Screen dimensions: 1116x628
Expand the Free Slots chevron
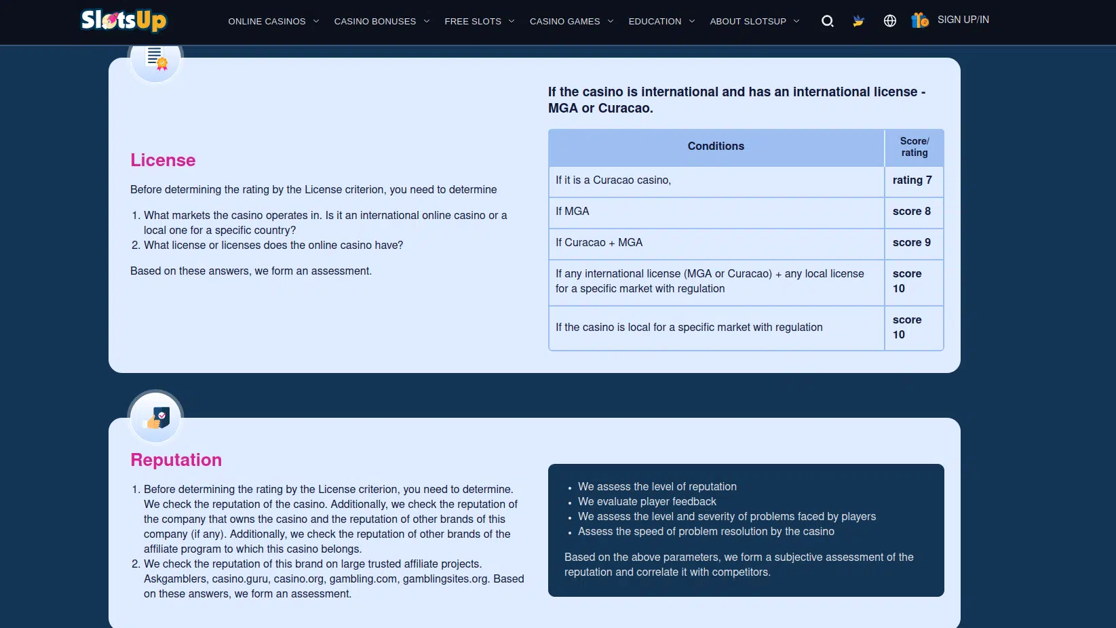tap(512, 21)
